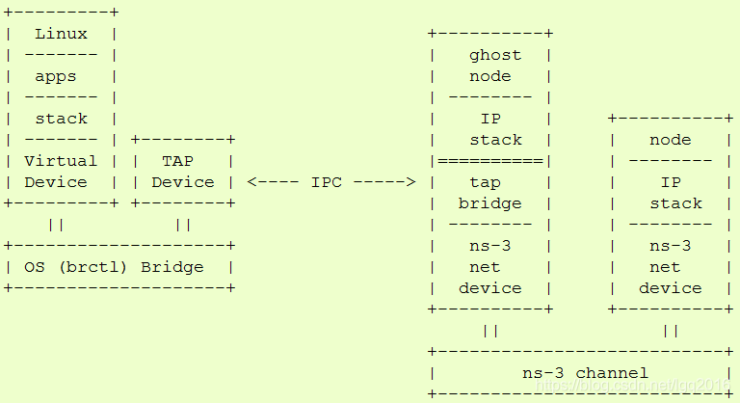The height and width of the screenshot is (403, 740).
Task: Click the IPC label on the arrow
Action: [x=327, y=182]
